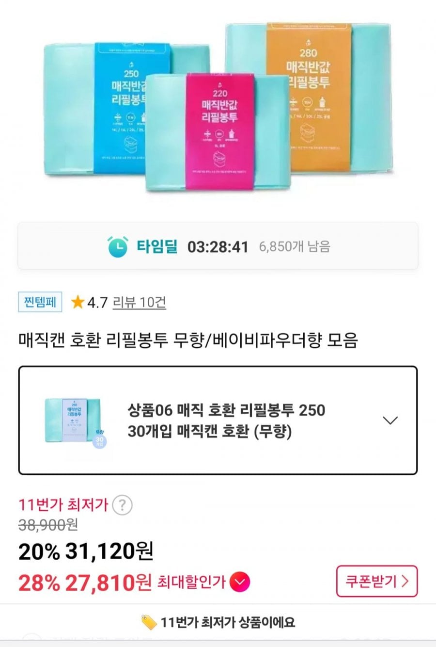Click the question mark help icon

[123, 505]
